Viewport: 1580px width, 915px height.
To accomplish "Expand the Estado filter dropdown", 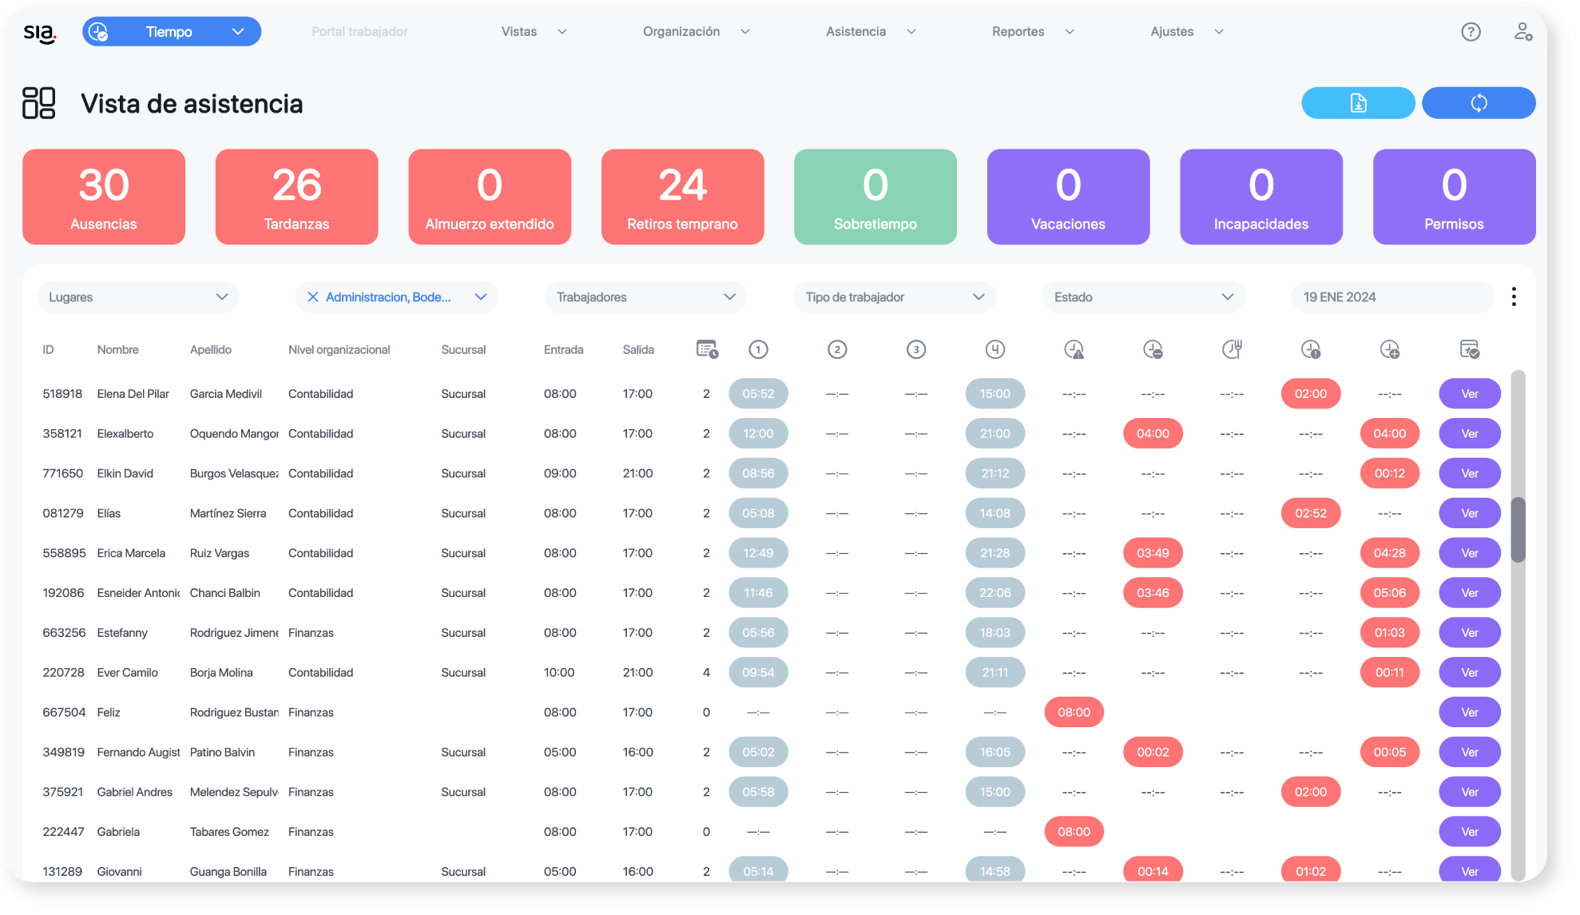I will 1142,297.
